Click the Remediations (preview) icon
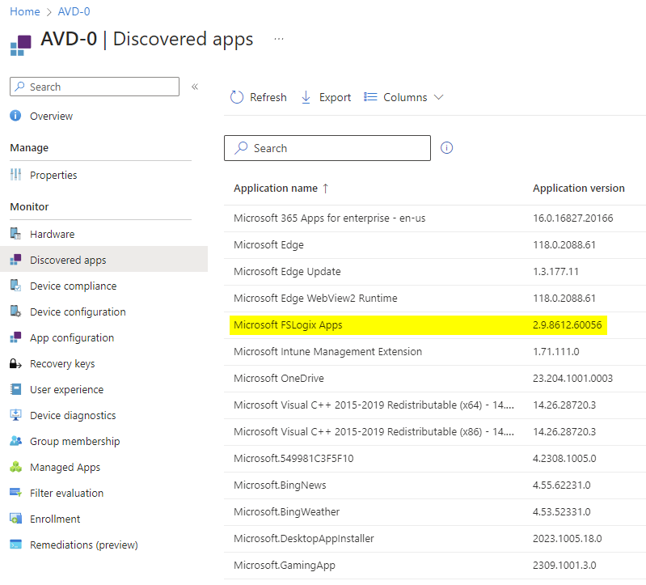The image size is (646, 585). (15, 545)
